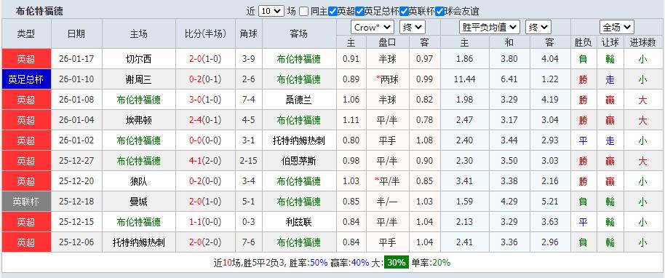Click the 类型 column header

pos(26,33)
